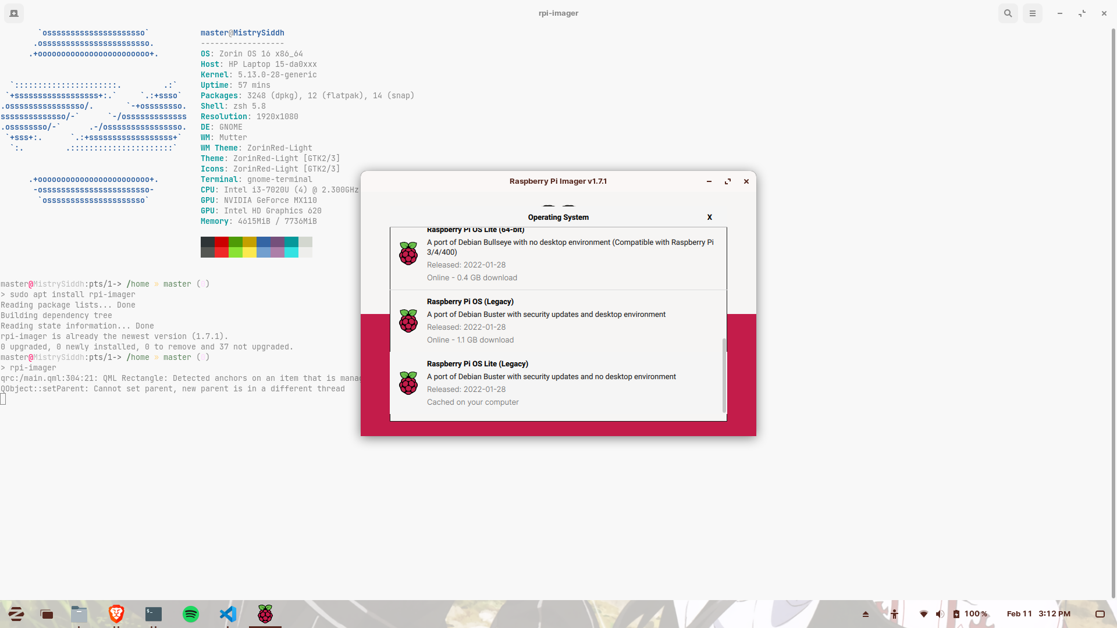The image size is (1117, 628).
Task: Open the calendar from Feb 11 clock
Action: 1038,614
